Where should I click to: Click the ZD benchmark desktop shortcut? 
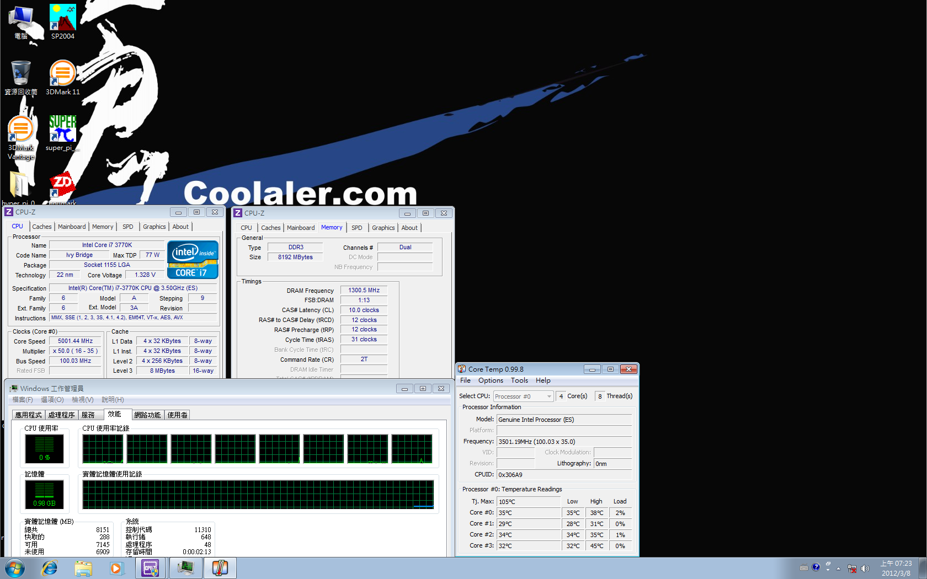point(62,187)
